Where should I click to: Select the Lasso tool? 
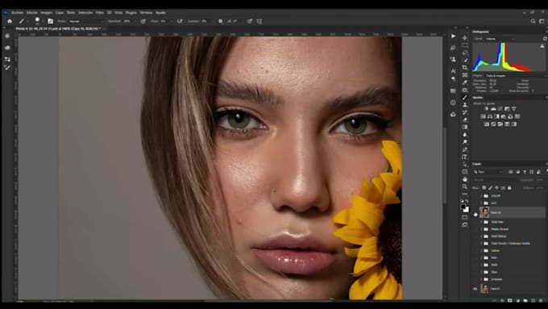pos(464,52)
